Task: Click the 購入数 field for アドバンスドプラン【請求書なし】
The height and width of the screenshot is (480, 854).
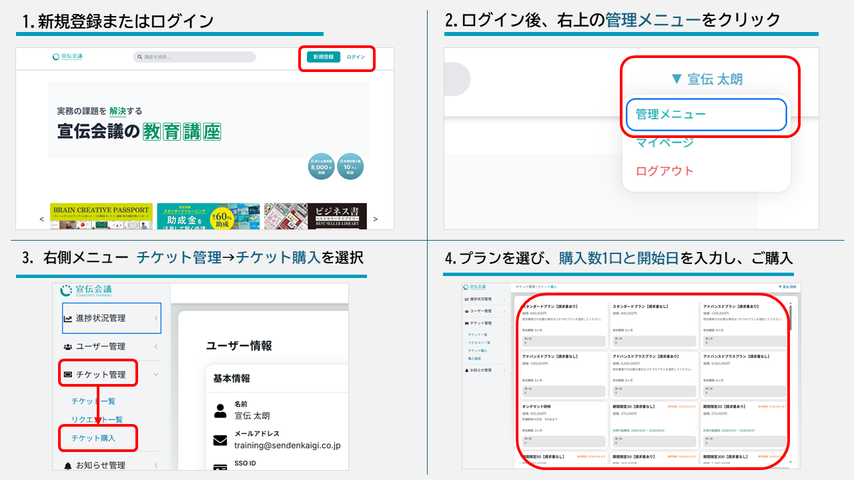Action: (x=563, y=391)
